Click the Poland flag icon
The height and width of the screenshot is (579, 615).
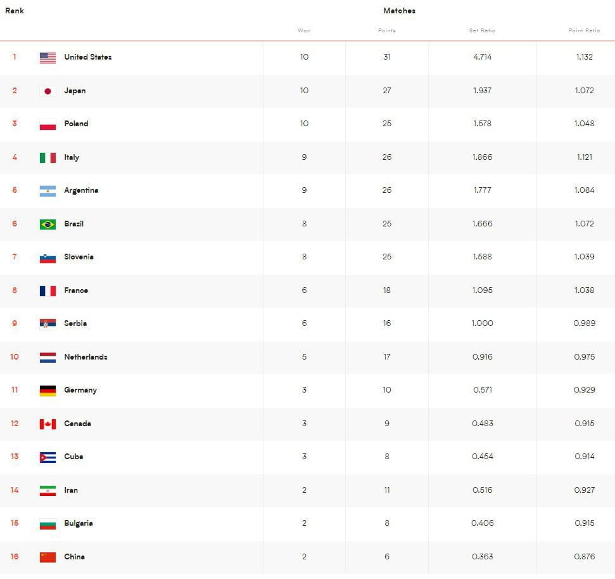(x=48, y=124)
